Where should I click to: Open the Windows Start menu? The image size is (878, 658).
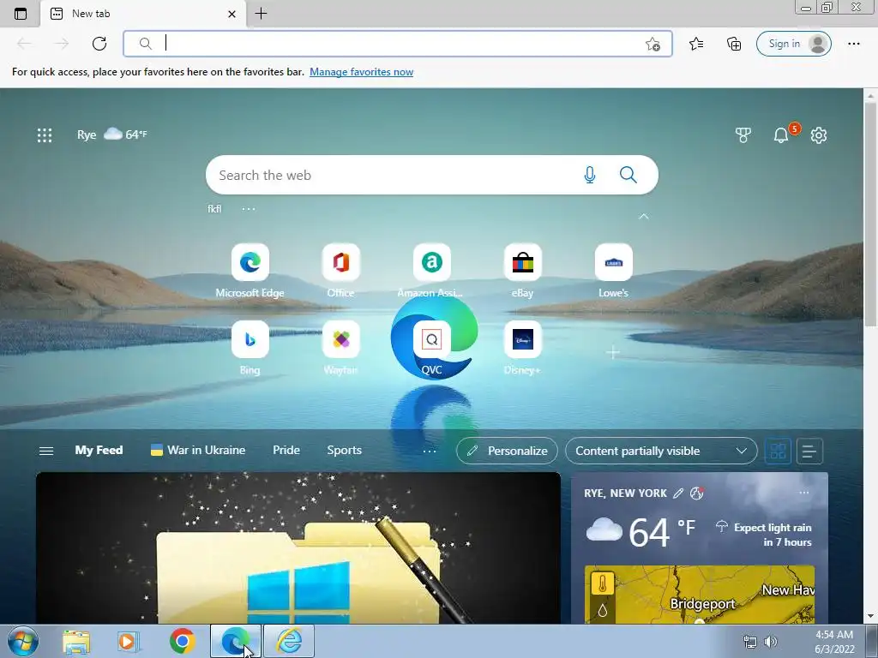point(23,641)
